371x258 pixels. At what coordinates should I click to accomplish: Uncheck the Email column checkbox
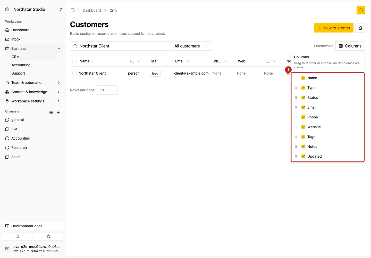pyautogui.click(x=303, y=107)
